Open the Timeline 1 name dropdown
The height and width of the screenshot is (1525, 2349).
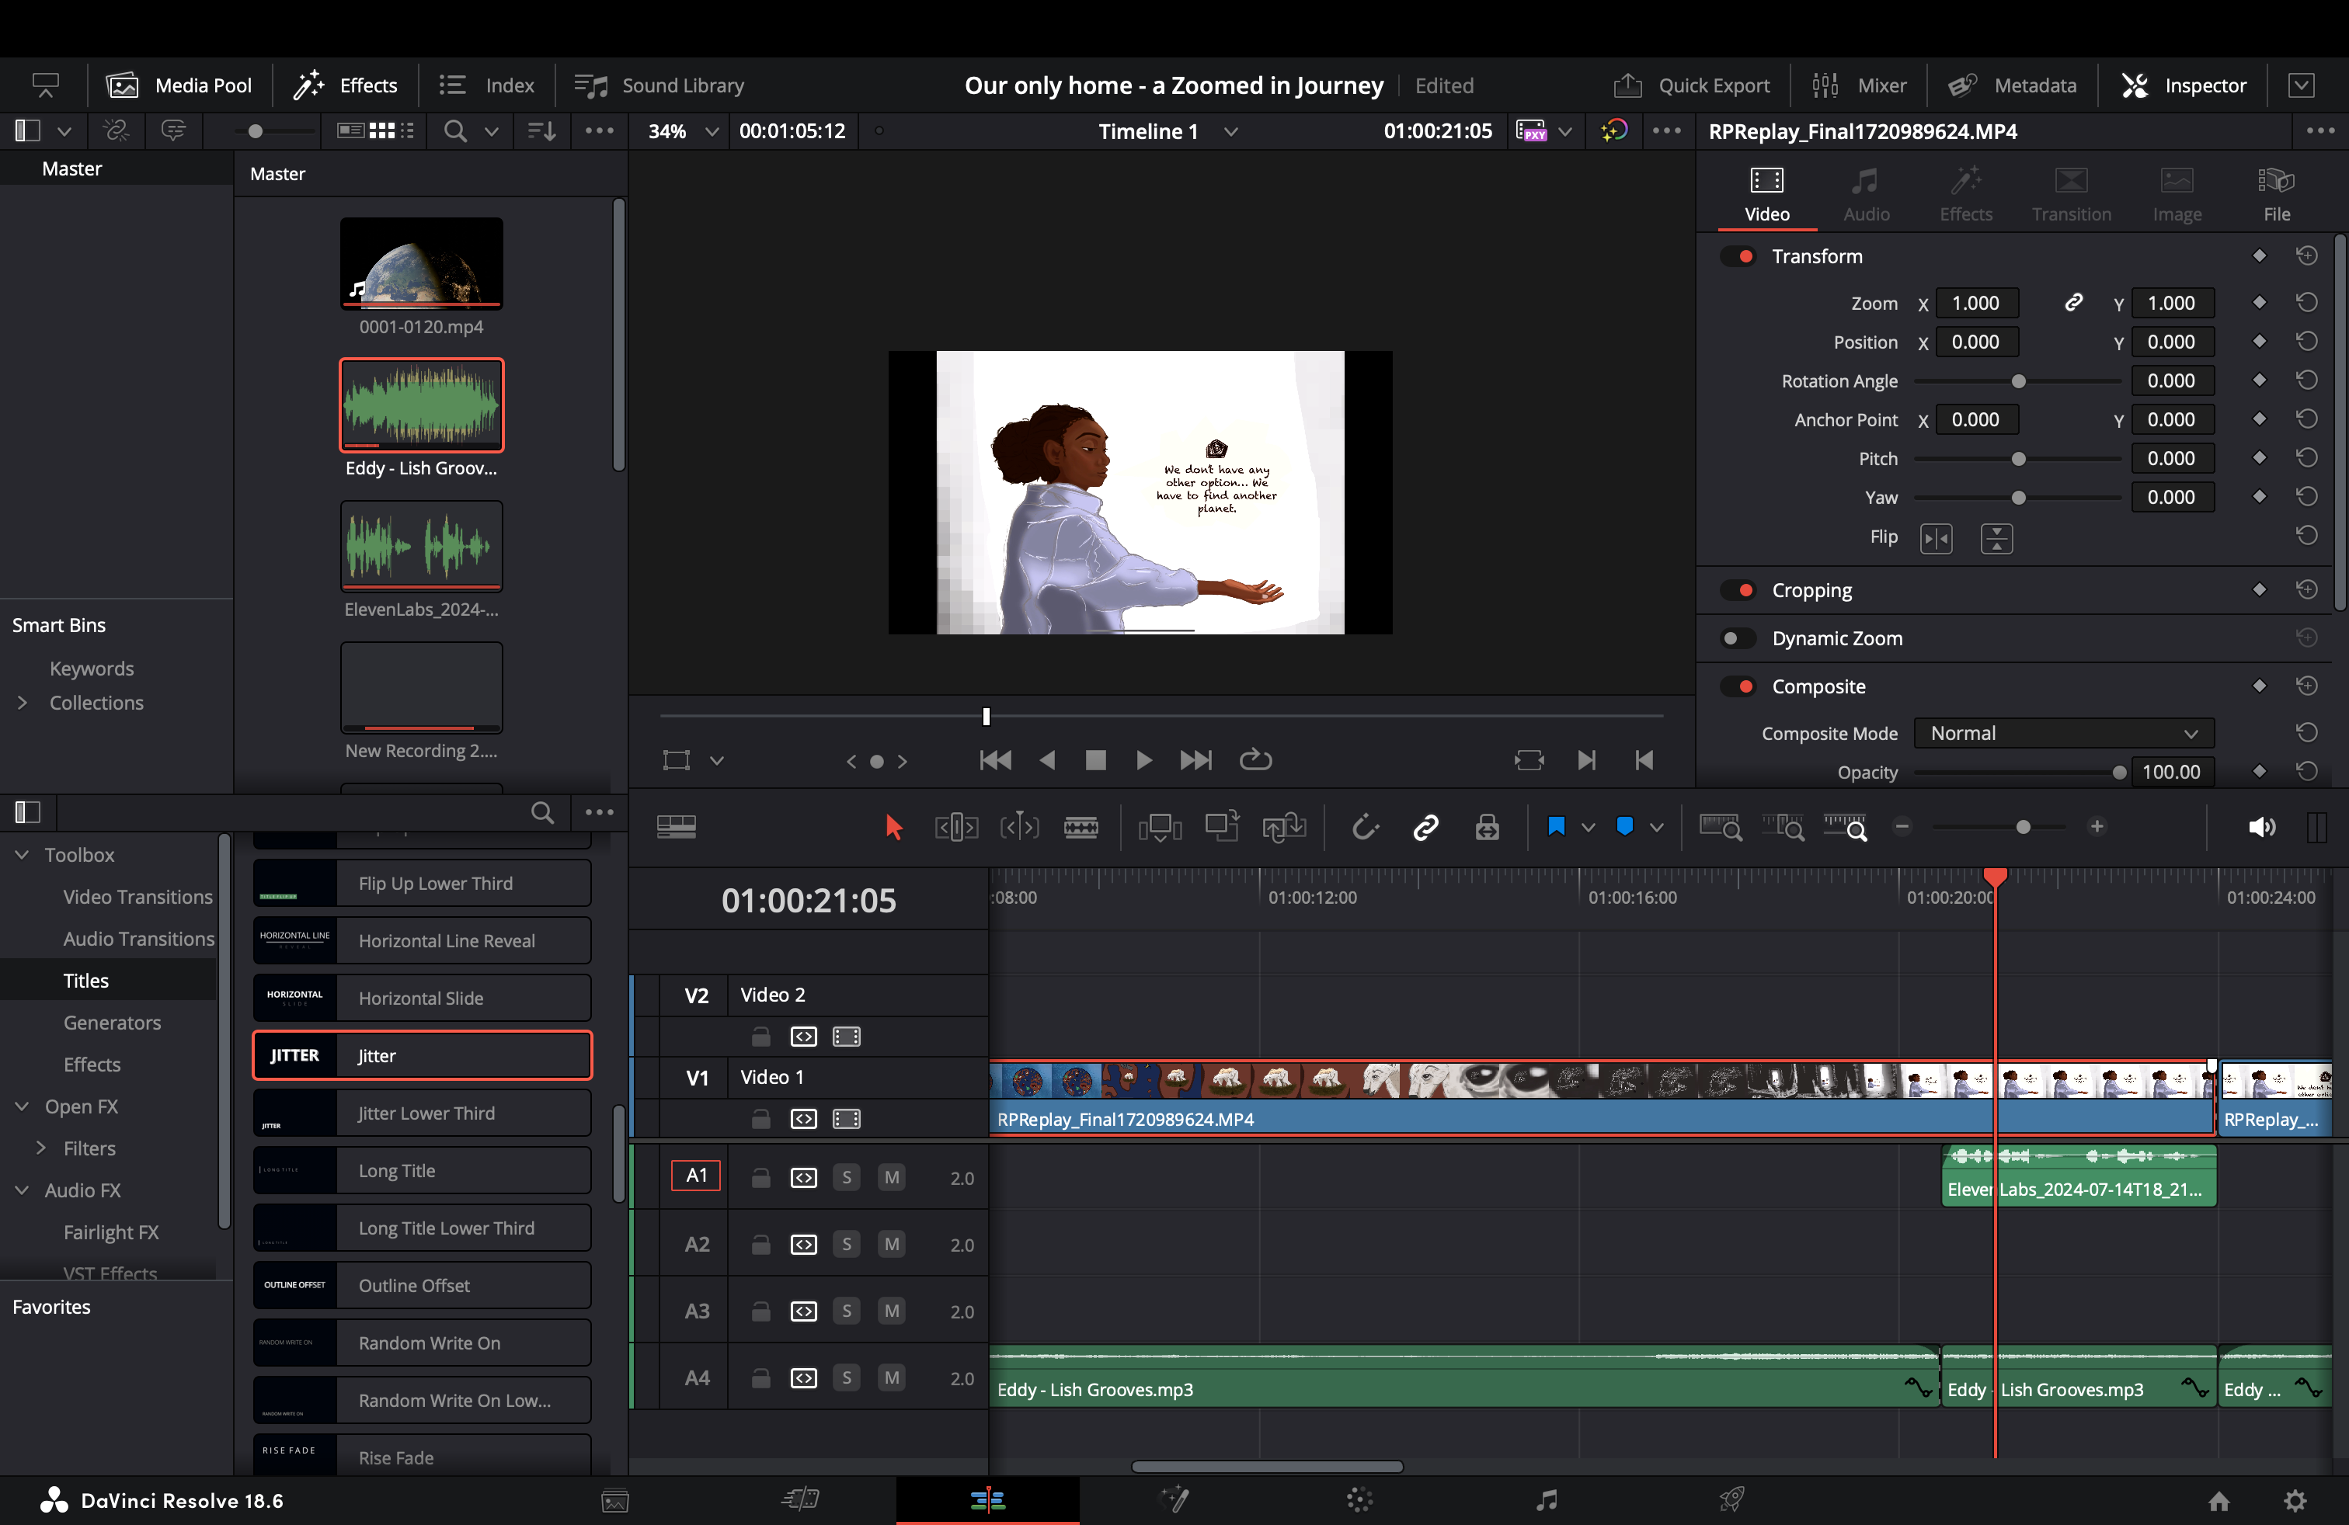coord(1230,131)
